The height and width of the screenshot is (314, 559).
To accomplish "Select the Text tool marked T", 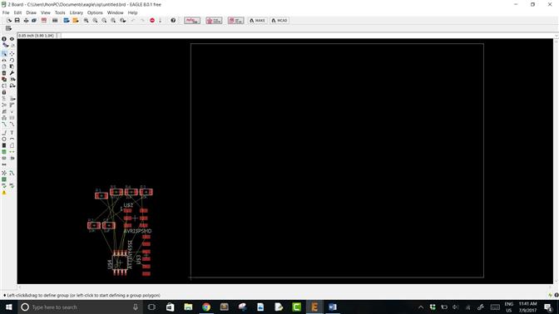I will (x=12, y=132).
